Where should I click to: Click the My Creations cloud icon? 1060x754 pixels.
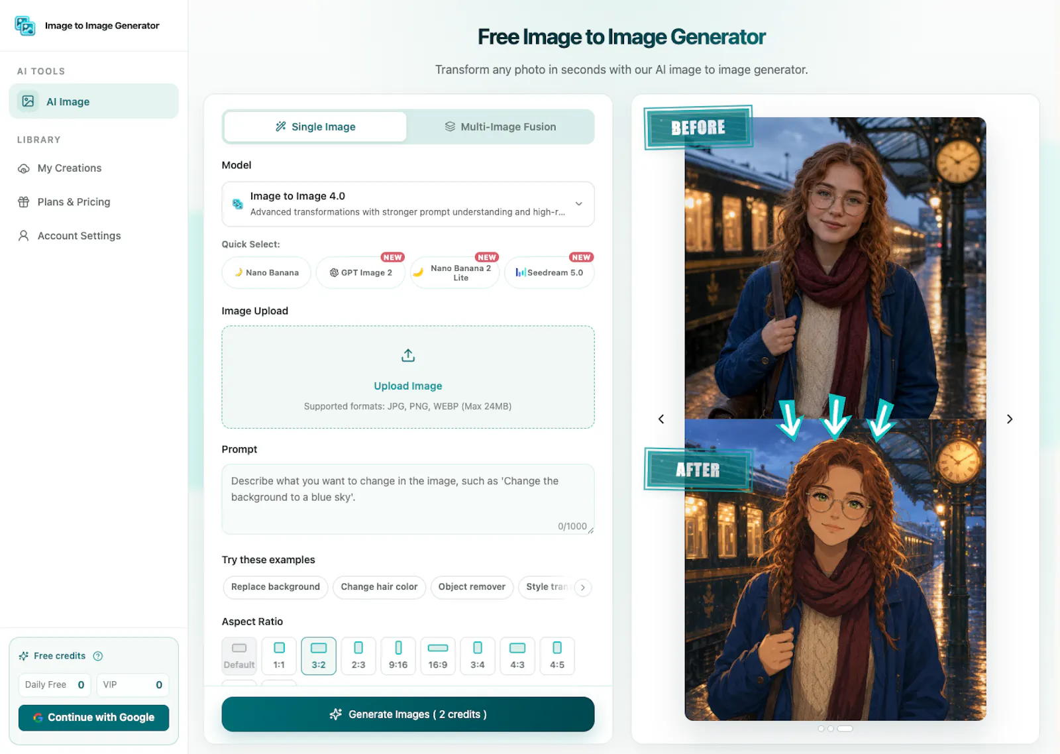tap(24, 168)
